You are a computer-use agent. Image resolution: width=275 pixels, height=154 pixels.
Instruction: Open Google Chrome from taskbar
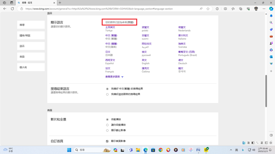(161, 150)
